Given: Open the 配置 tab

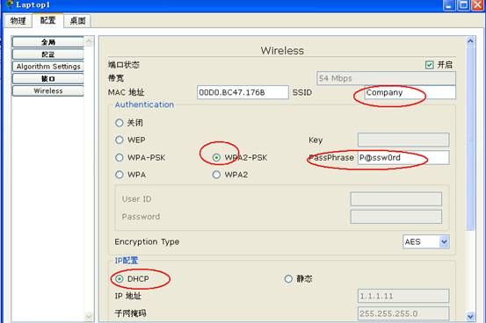Looking at the screenshot, I should coord(47,20).
